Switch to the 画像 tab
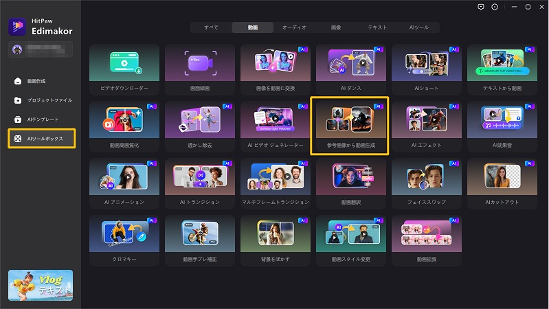This screenshot has height=309, width=549. click(x=336, y=27)
